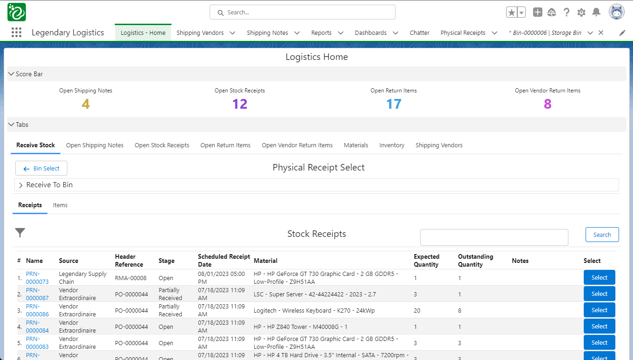Viewport: 633px width, 360px height.
Task: Switch to the Open Vendor Return Items tab
Action: point(297,145)
